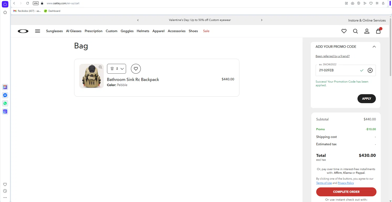Open AI Glasses menu

[x=74, y=31]
